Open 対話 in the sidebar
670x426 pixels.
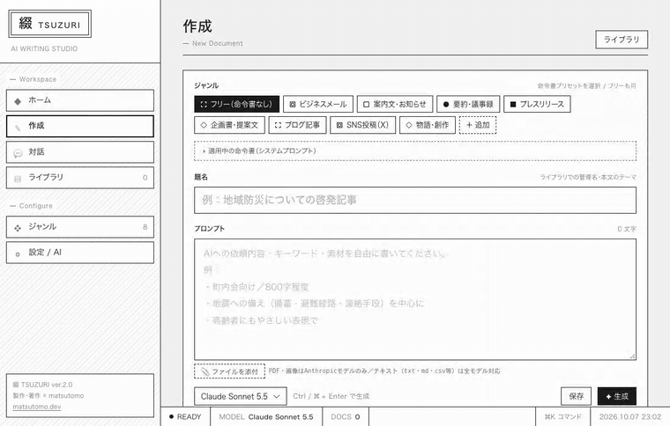(80, 152)
